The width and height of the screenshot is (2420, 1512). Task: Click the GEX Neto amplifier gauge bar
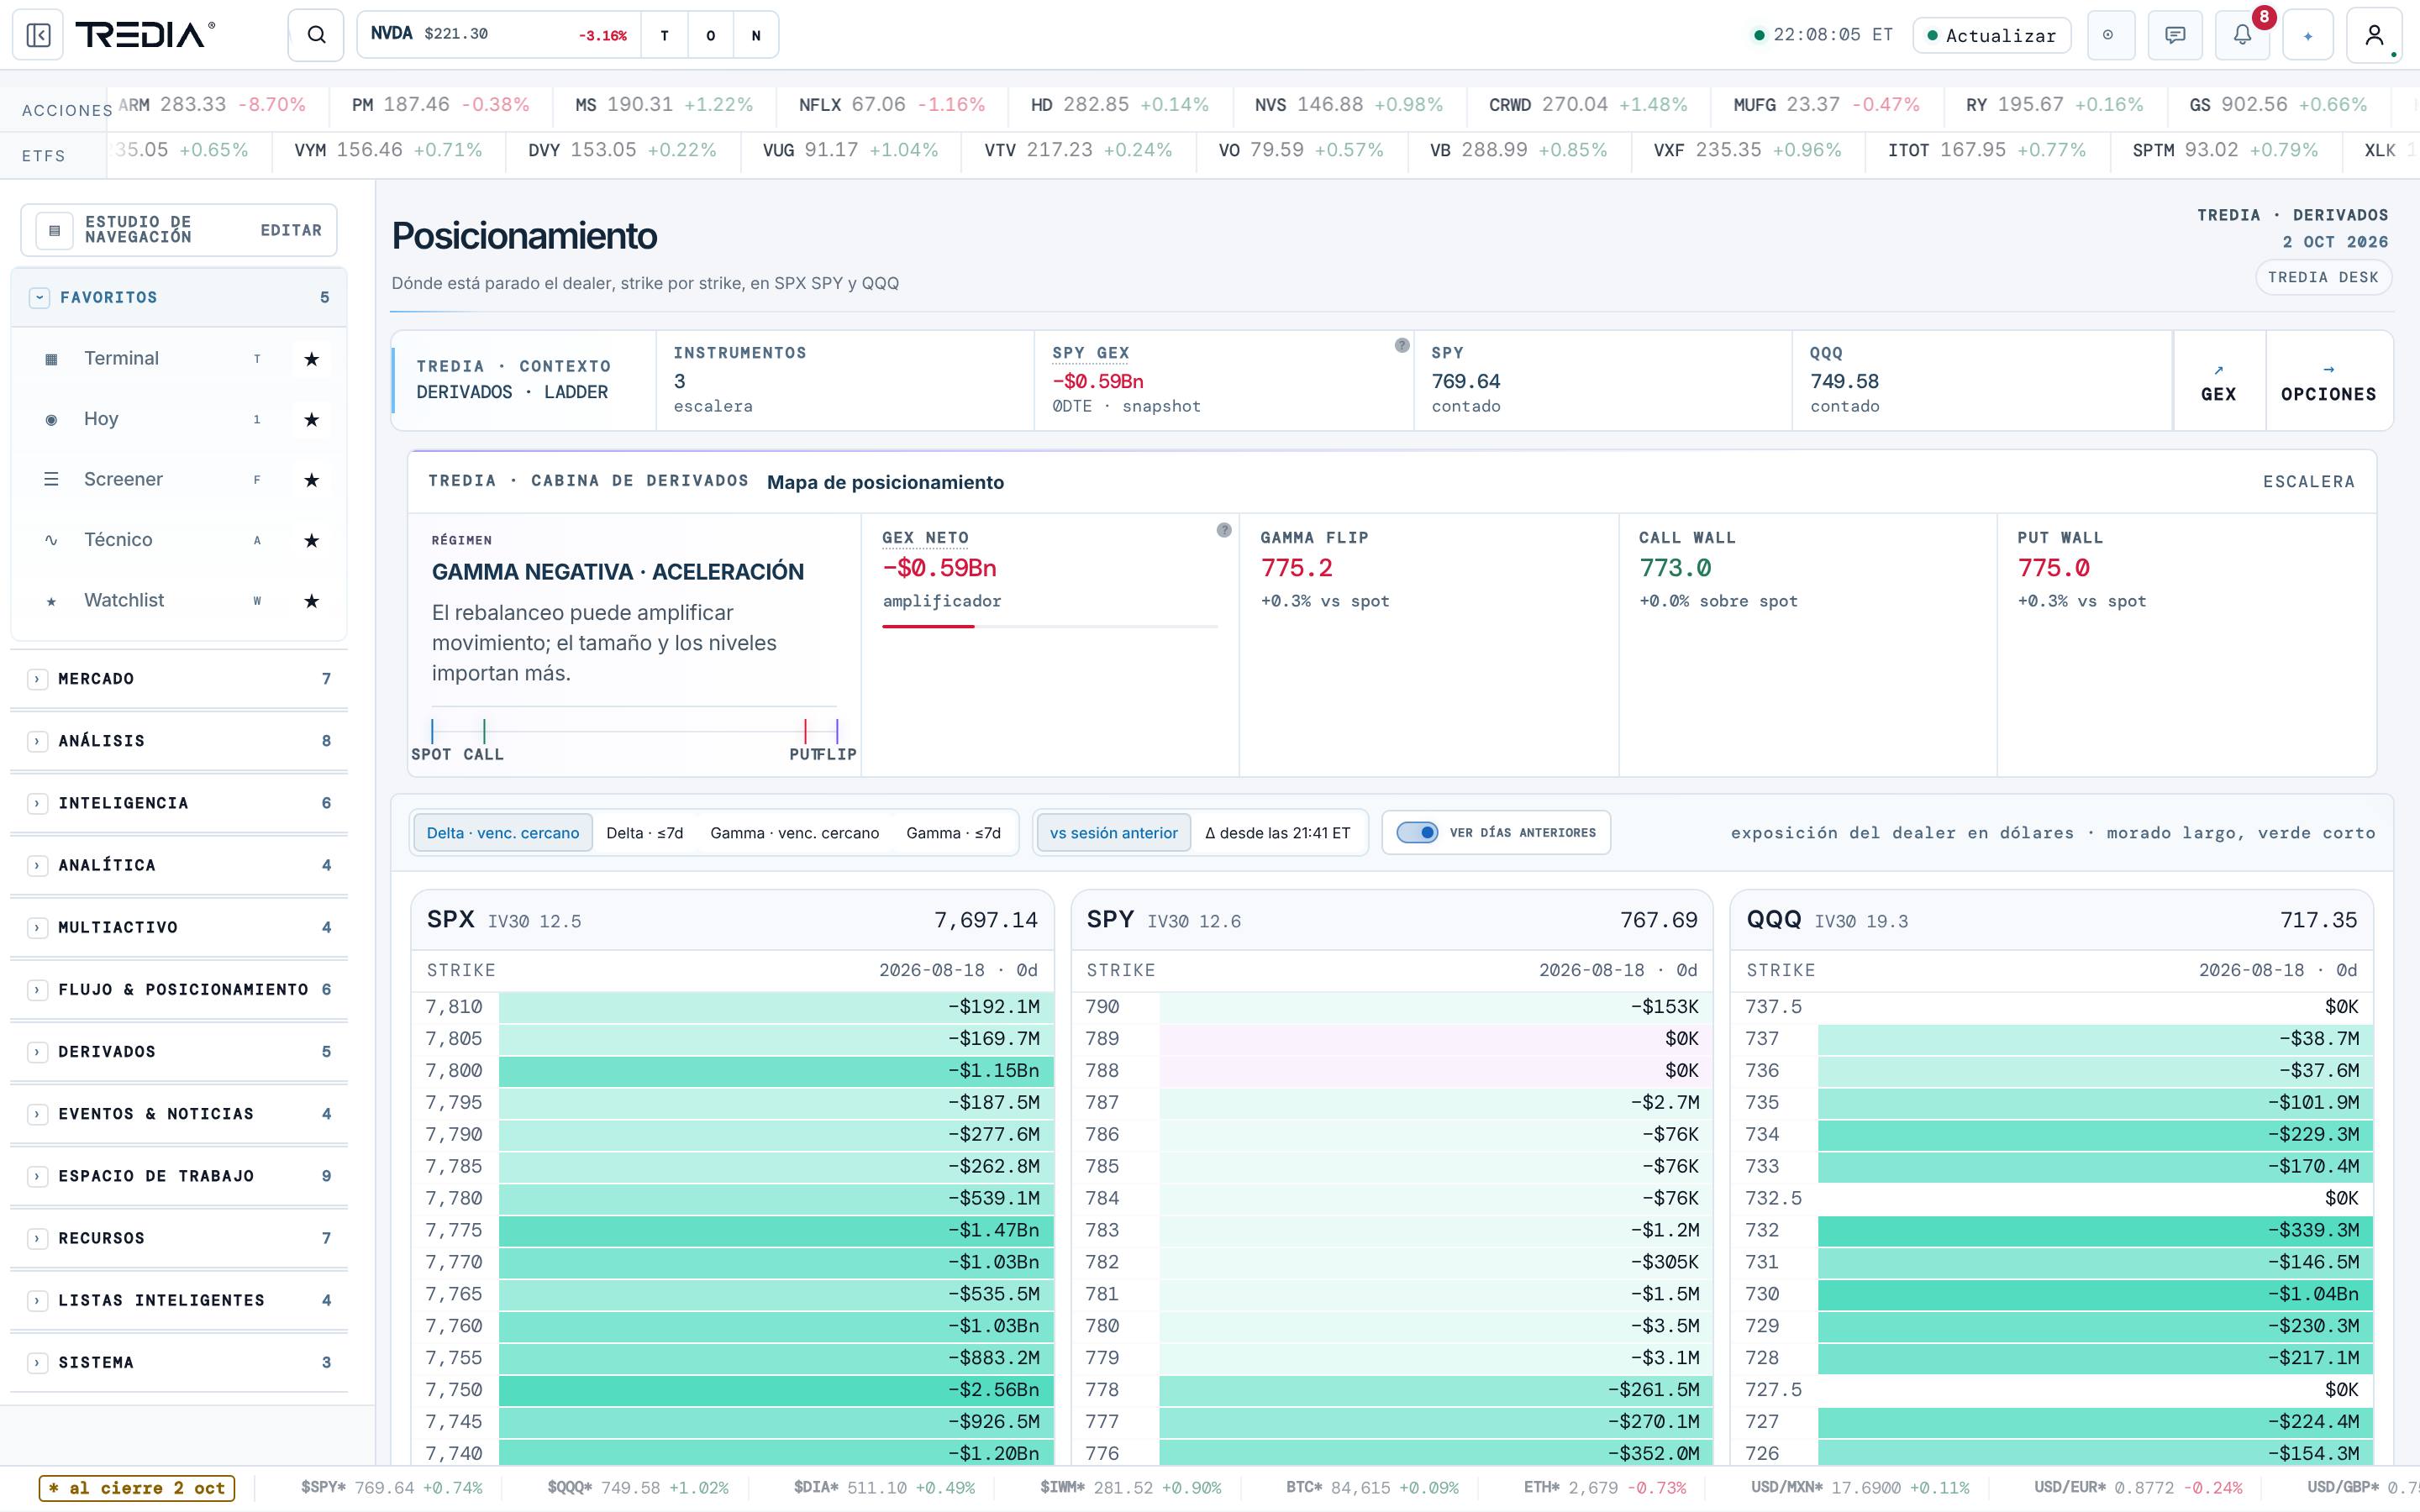point(1050,627)
